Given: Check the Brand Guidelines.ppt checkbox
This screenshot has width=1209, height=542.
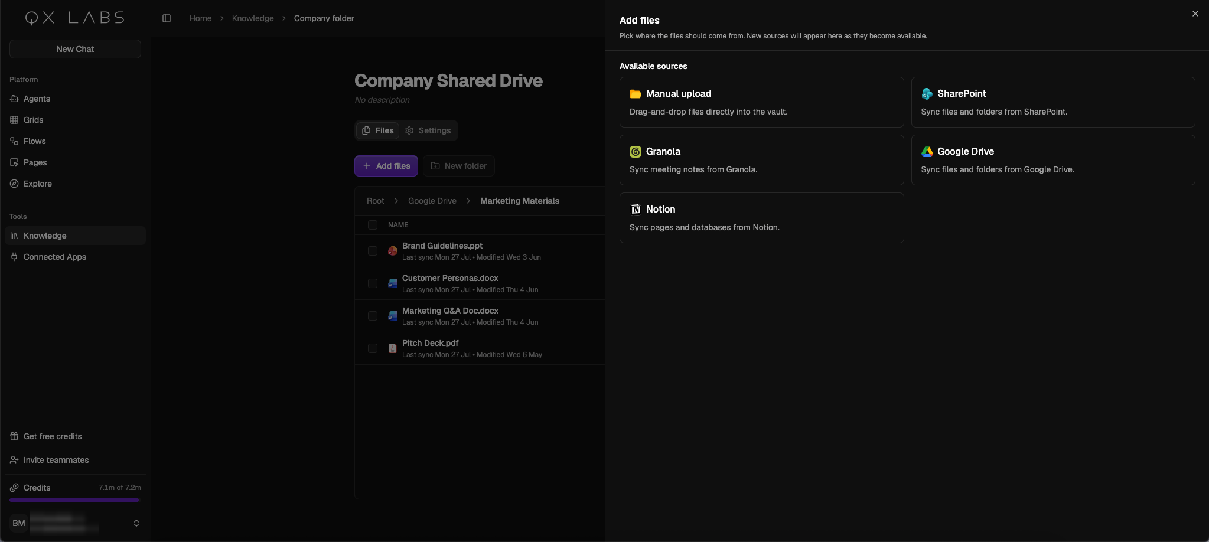Looking at the screenshot, I should [373, 251].
